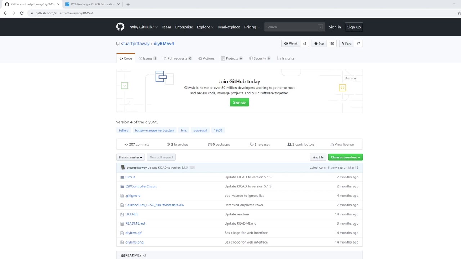
Task: Click the browser forward arrow
Action: [14, 13]
